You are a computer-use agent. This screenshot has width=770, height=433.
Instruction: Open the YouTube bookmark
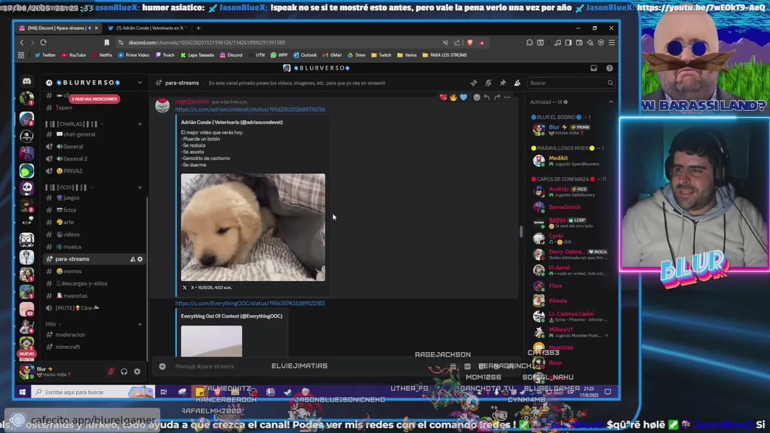73,55
